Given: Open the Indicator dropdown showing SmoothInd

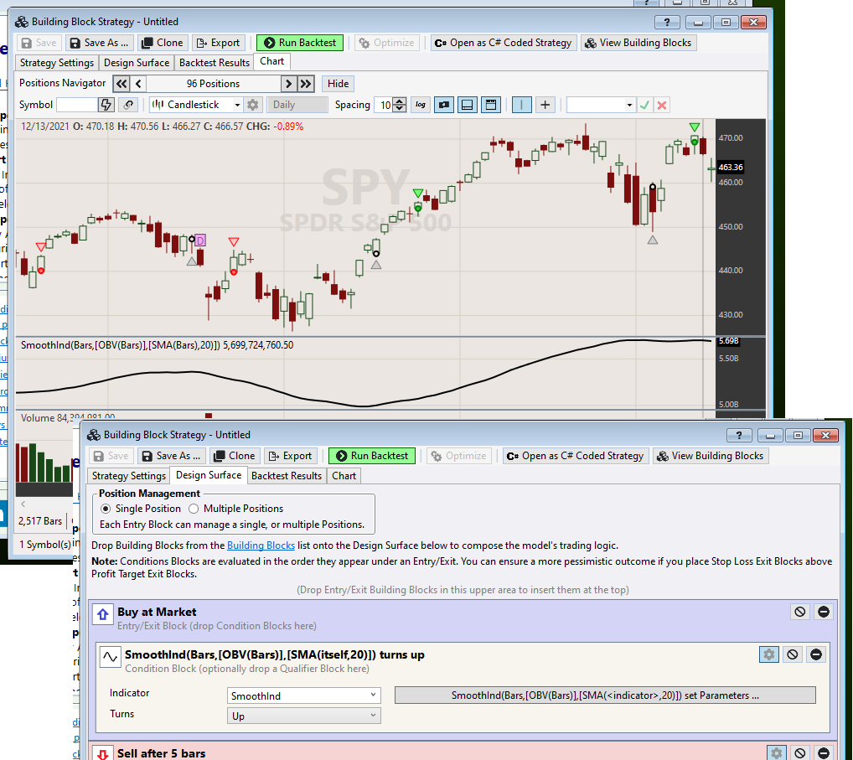Looking at the screenshot, I should 303,695.
